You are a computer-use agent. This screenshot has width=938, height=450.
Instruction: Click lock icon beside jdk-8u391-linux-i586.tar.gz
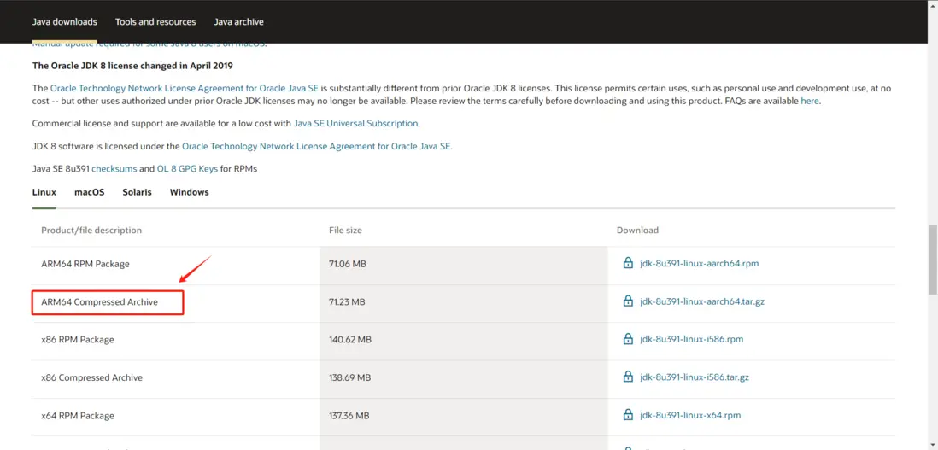[x=628, y=377]
